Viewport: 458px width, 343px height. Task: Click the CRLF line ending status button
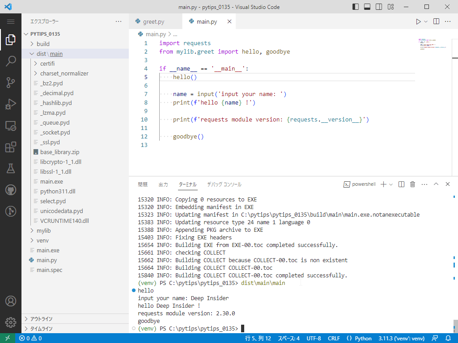tap(334, 339)
